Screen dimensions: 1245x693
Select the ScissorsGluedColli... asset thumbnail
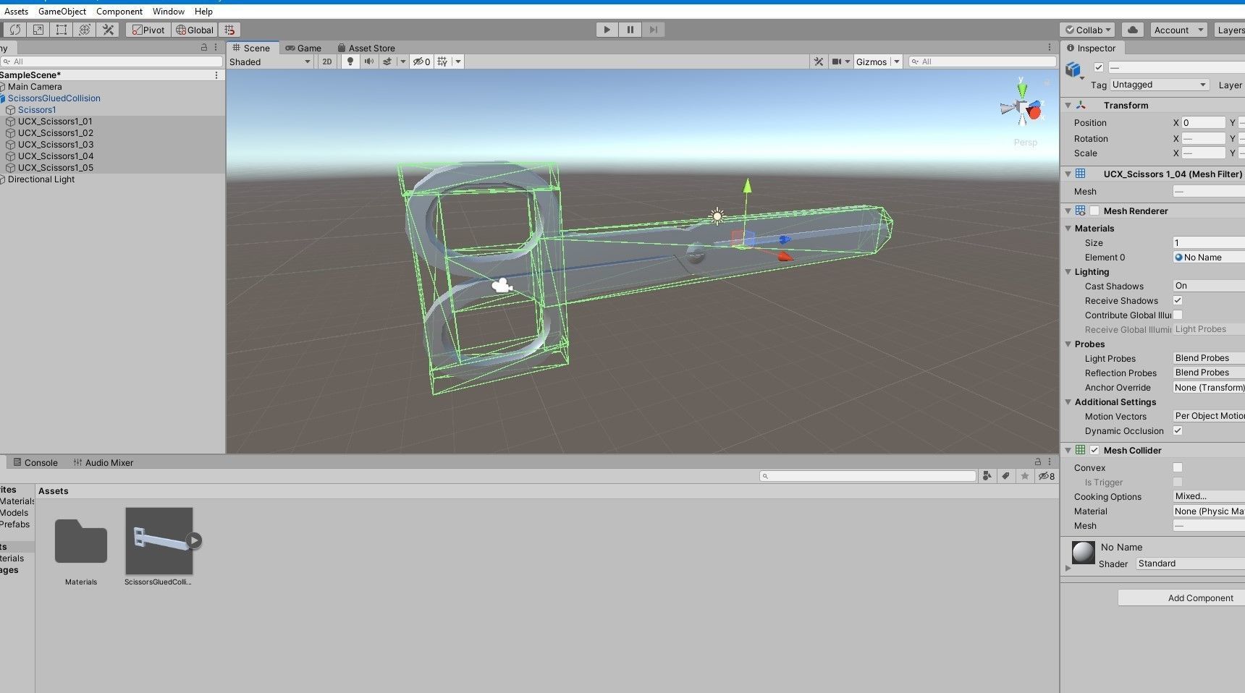(x=159, y=541)
